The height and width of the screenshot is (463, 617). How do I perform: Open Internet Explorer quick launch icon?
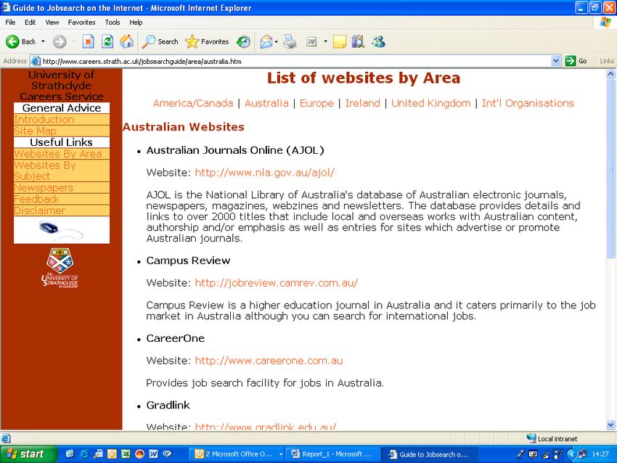tap(83, 454)
